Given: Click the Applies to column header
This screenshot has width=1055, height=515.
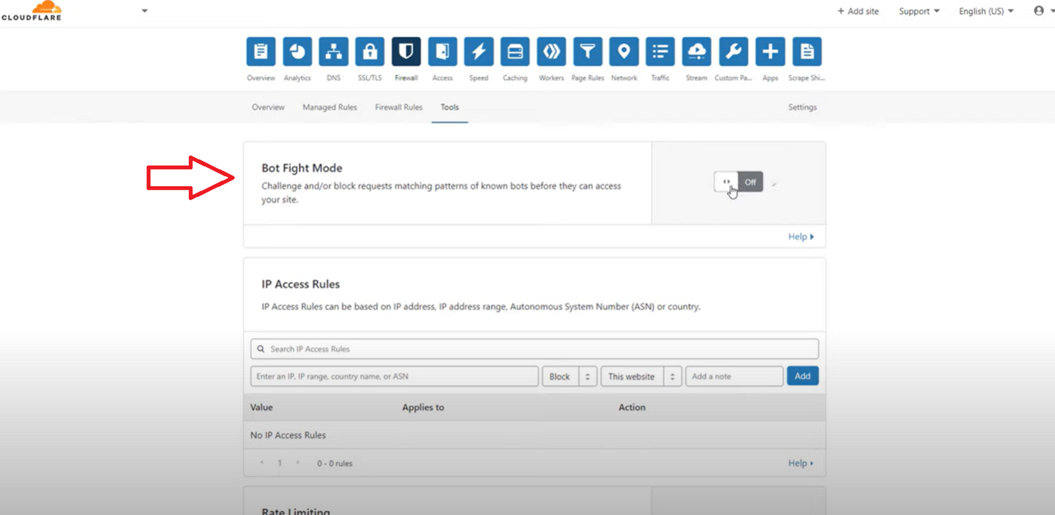Looking at the screenshot, I should [423, 407].
